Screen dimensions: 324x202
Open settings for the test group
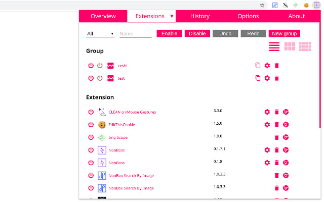[267, 78]
